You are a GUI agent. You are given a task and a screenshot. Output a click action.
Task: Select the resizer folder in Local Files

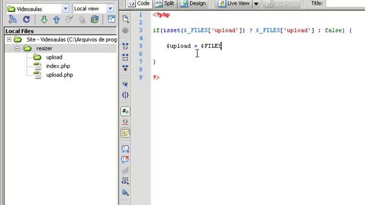pyautogui.click(x=44, y=48)
